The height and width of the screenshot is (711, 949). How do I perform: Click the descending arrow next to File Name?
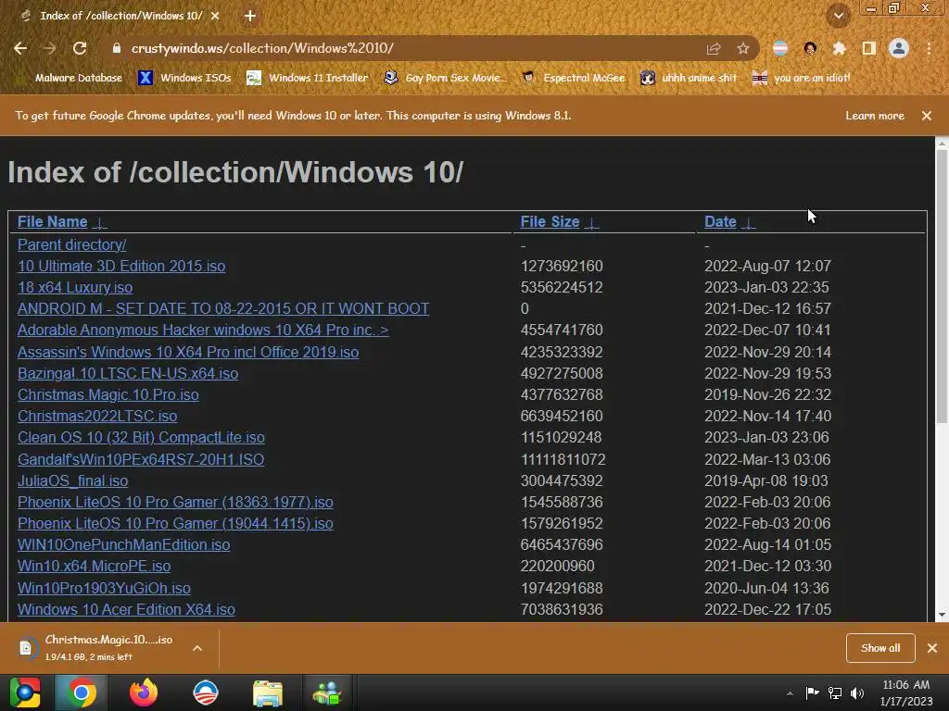(x=100, y=222)
